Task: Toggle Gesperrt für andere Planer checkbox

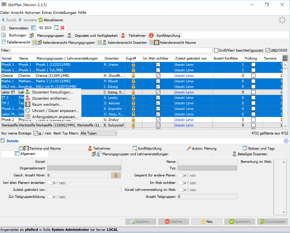Action: click(181, 175)
